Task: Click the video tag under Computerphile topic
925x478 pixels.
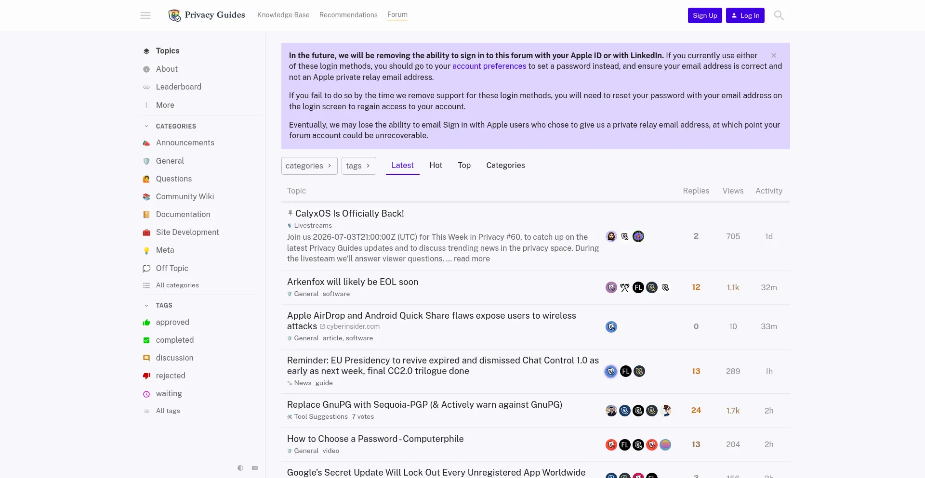Action: tap(331, 451)
